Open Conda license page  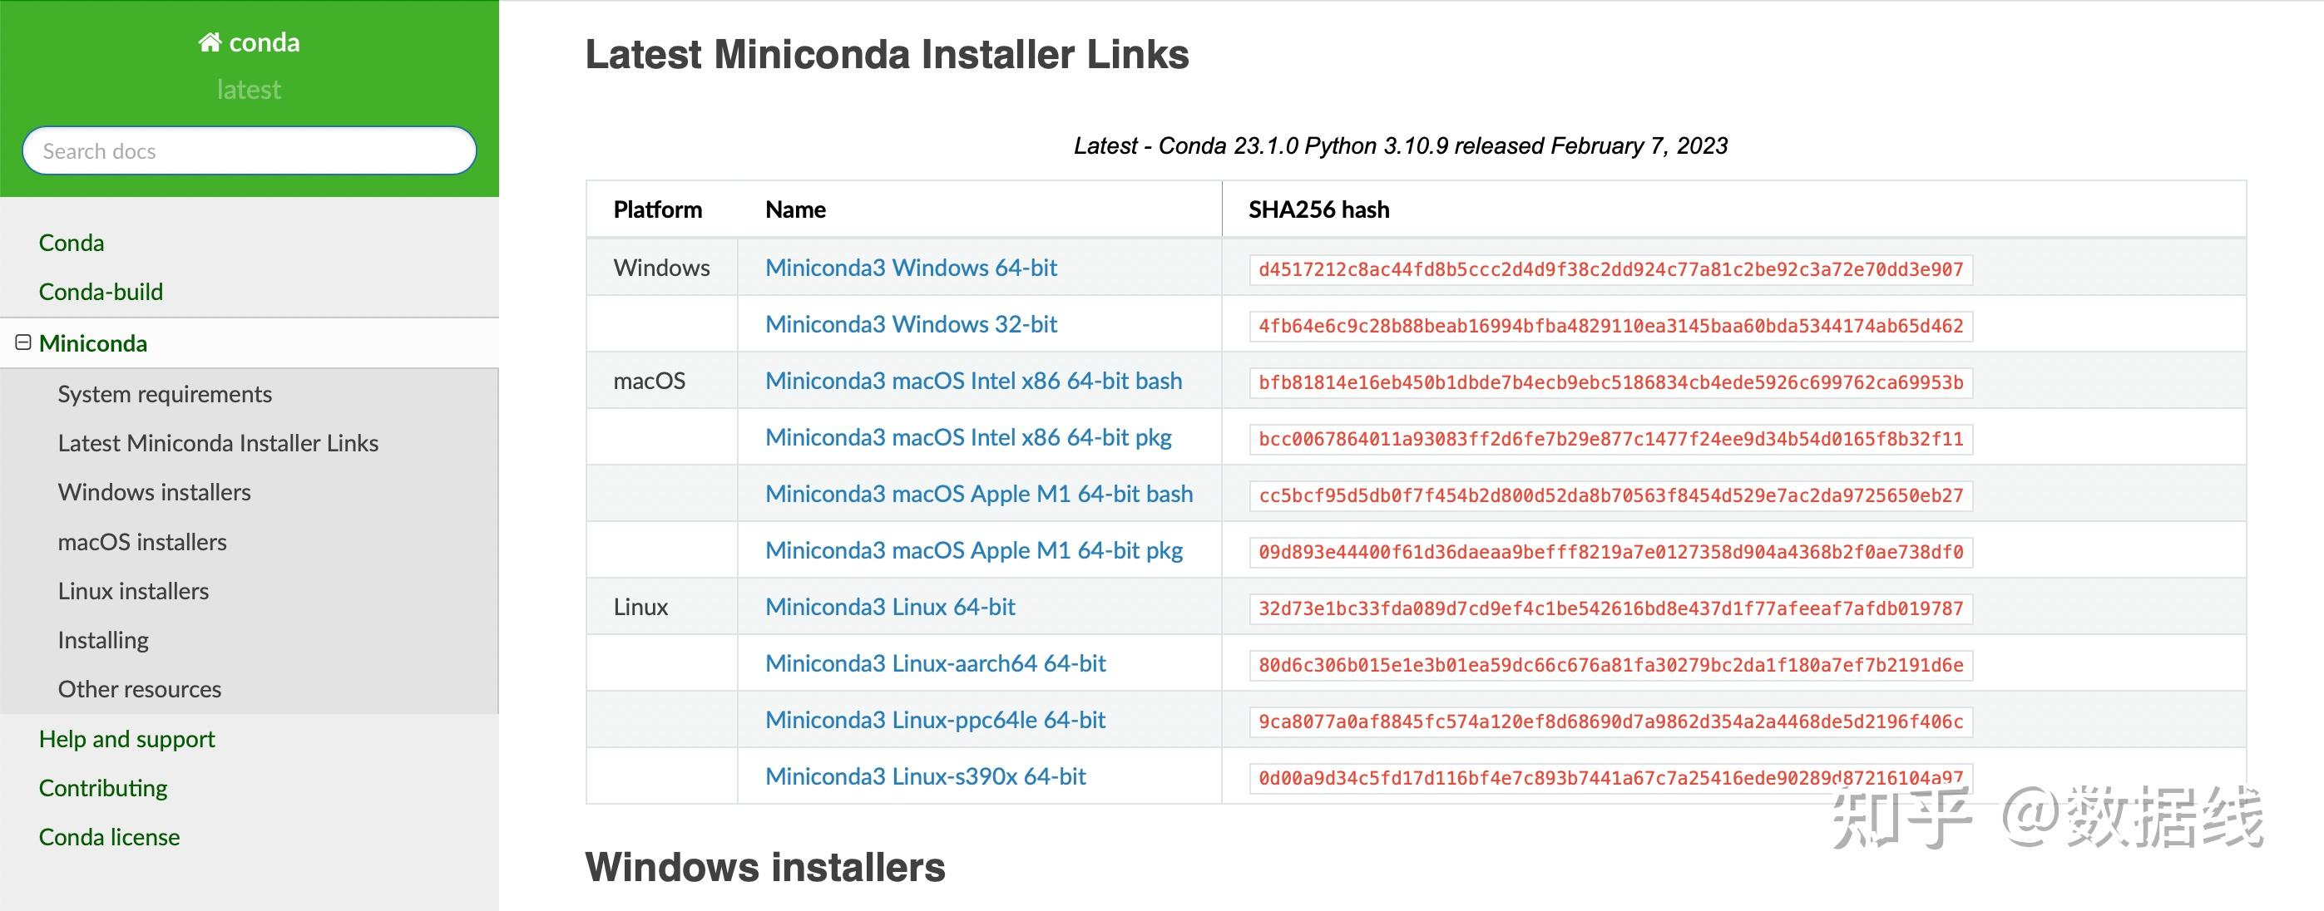pos(109,837)
